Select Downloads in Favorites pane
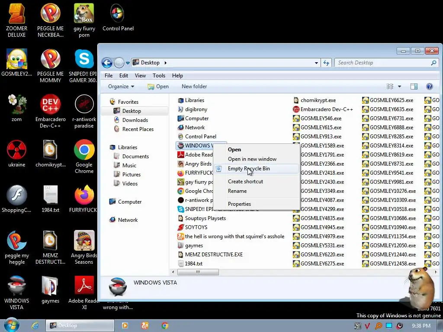This screenshot has height=332, width=443. coord(135,120)
